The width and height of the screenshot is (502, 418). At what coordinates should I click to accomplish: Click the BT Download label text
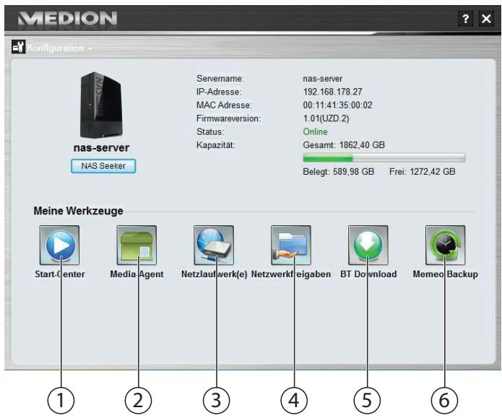(368, 274)
